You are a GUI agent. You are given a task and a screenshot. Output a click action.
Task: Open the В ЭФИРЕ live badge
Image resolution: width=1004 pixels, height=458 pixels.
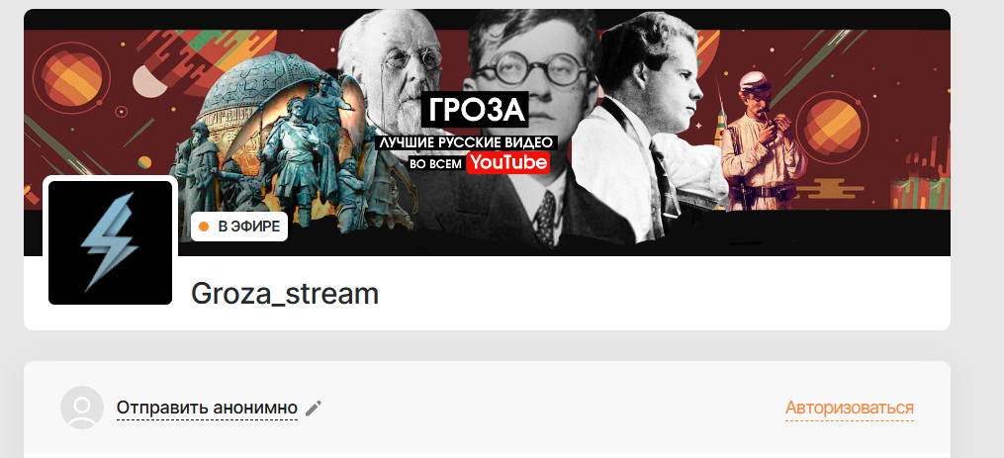[238, 227]
